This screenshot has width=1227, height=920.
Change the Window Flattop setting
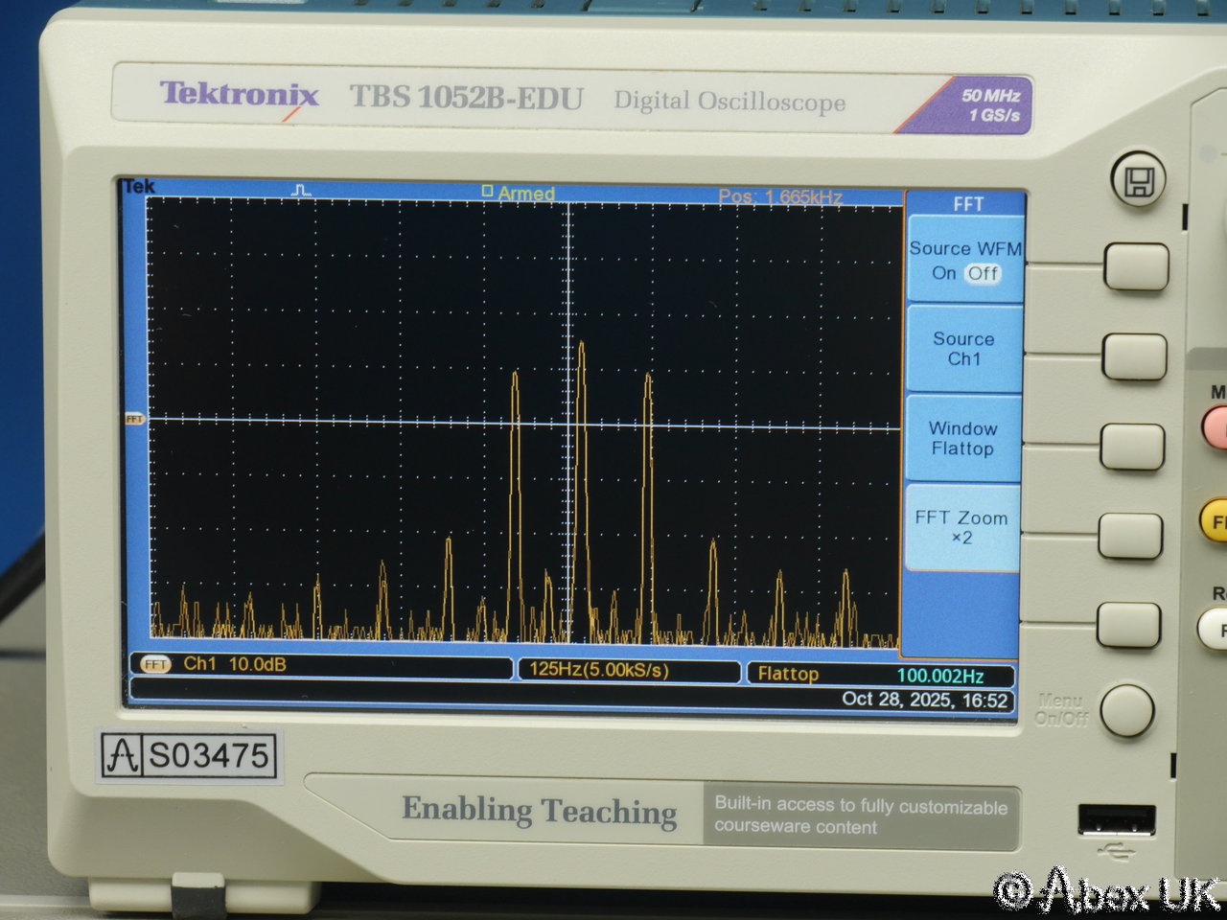pos(962,438)
